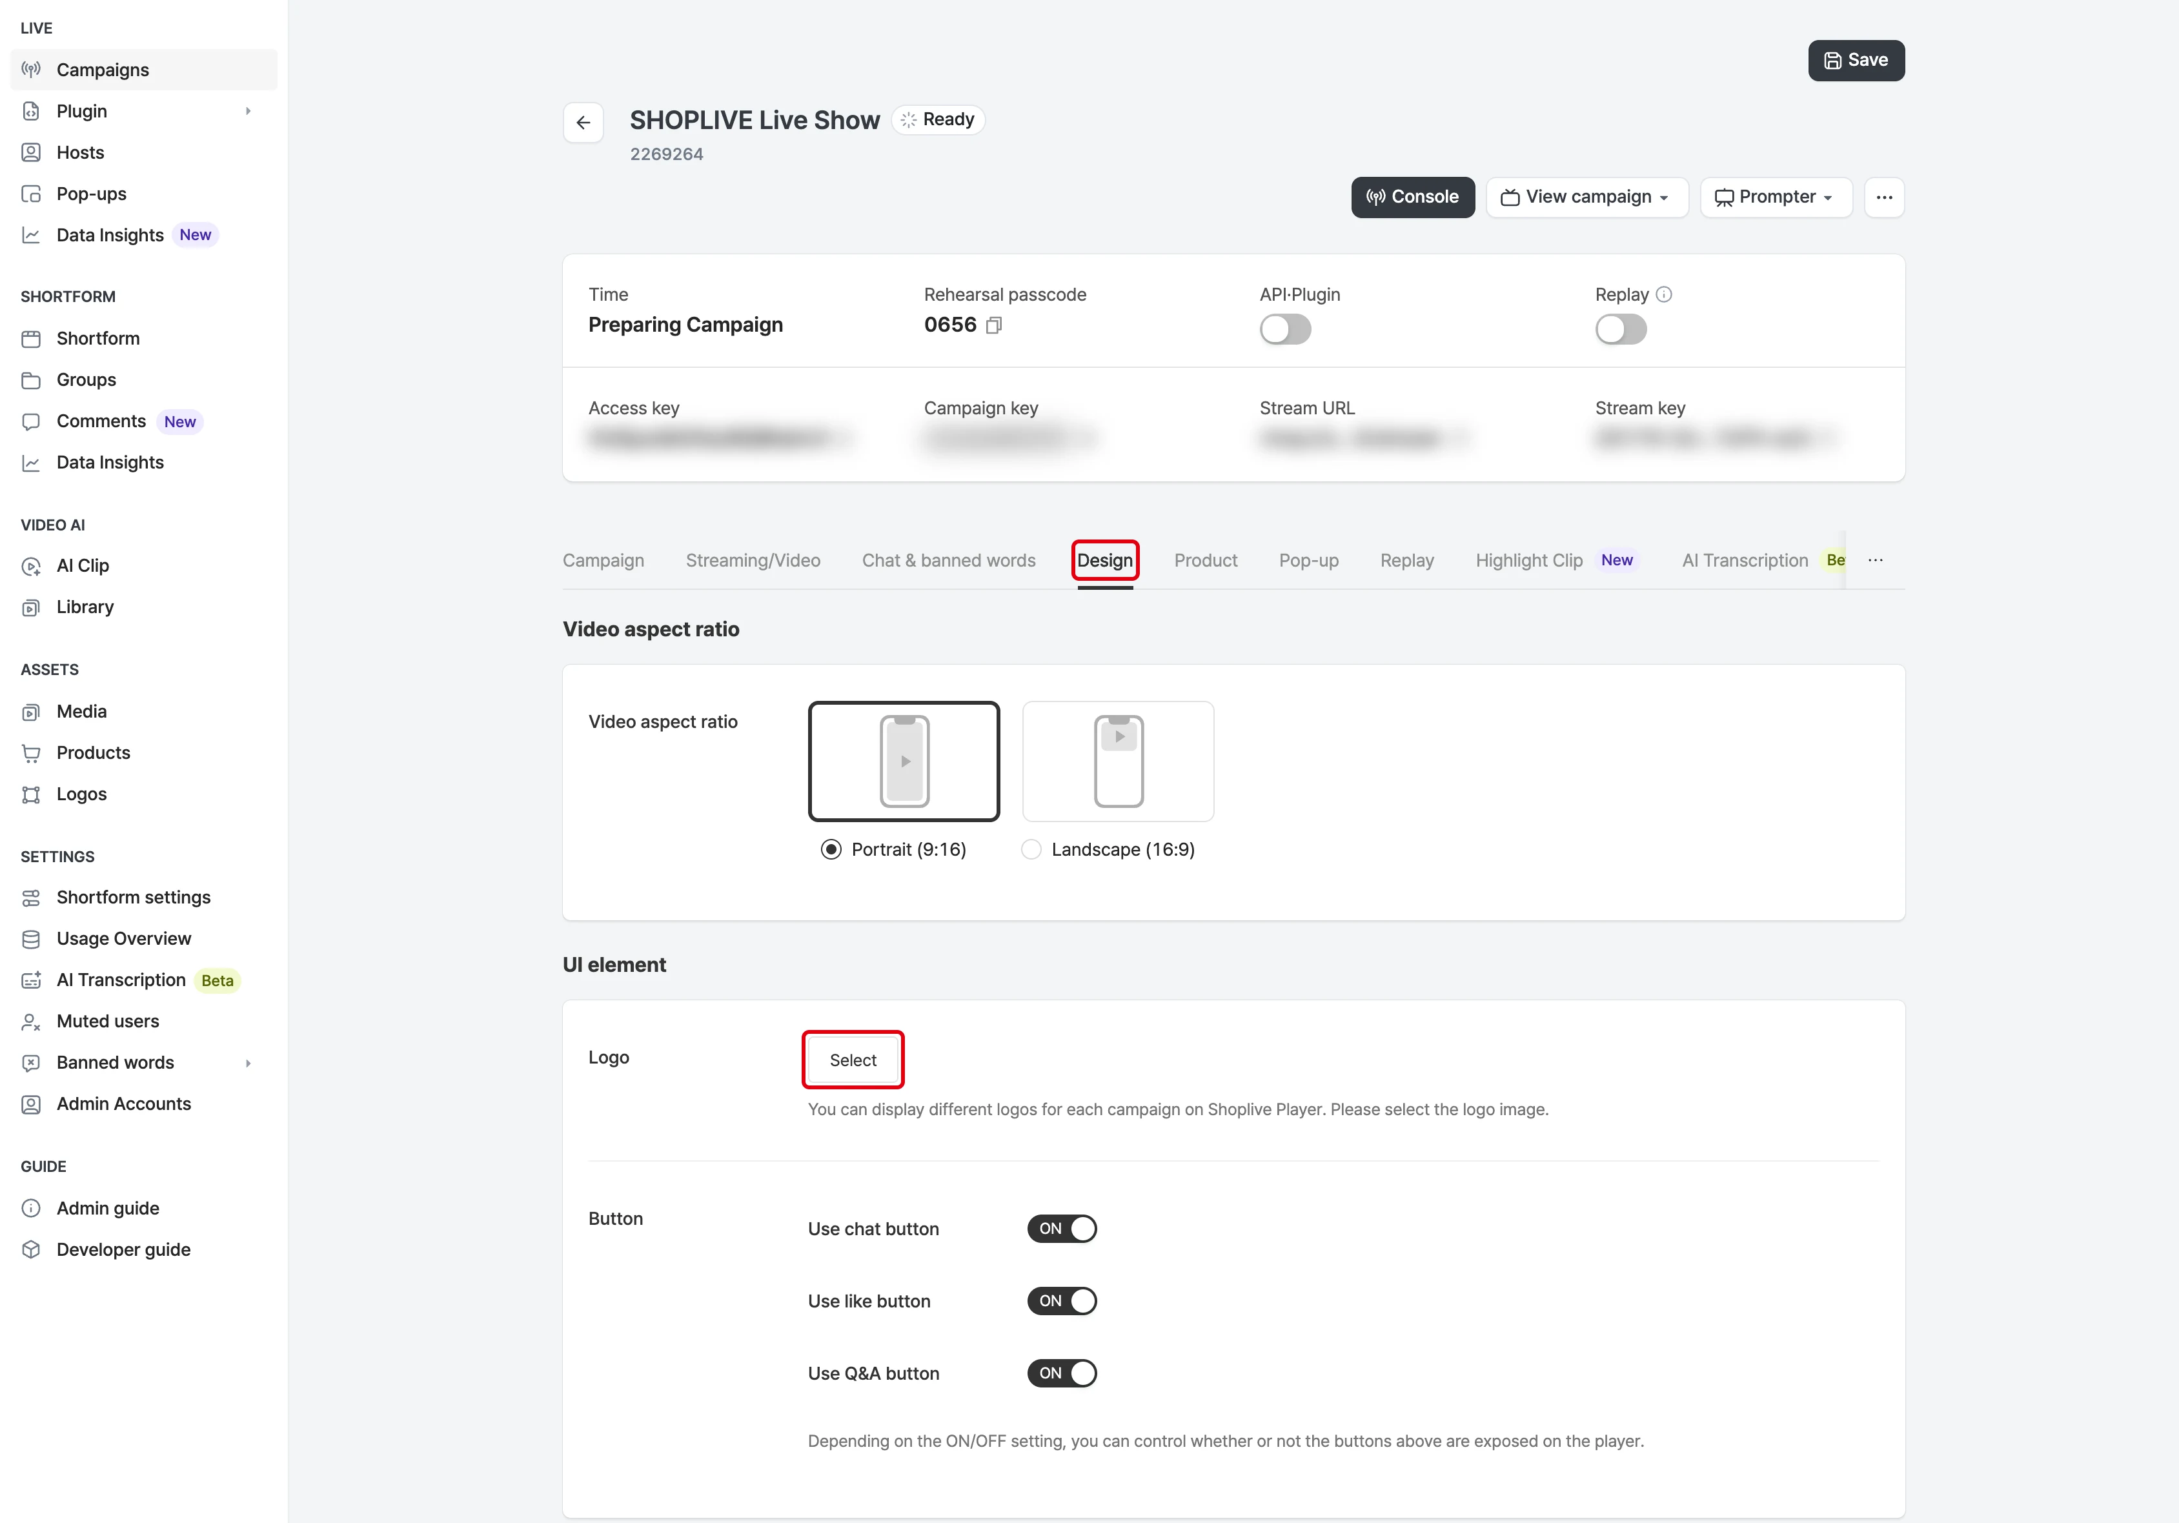Screen dimensions: 2179x1523
Task: Open the View campaign dropdown
Action: point(1586,197)
